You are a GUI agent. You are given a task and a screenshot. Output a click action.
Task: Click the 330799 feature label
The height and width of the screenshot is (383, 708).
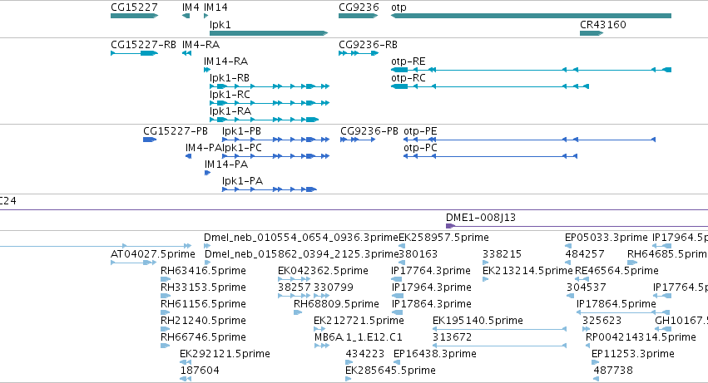[x=334, y=287]
